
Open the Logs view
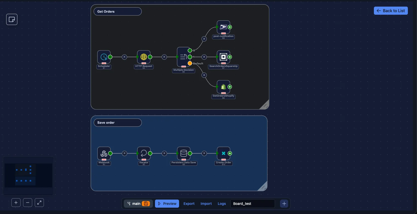222,204
